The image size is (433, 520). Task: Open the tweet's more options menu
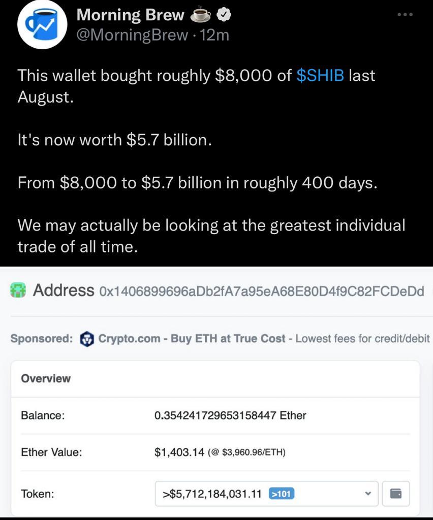tap(405, 15)
